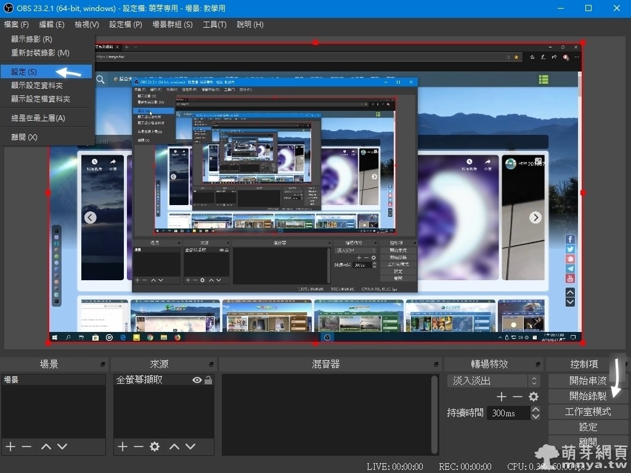Select the 全螢幕擷取 source row
631x473 pixels.
(x=163, y=379)
